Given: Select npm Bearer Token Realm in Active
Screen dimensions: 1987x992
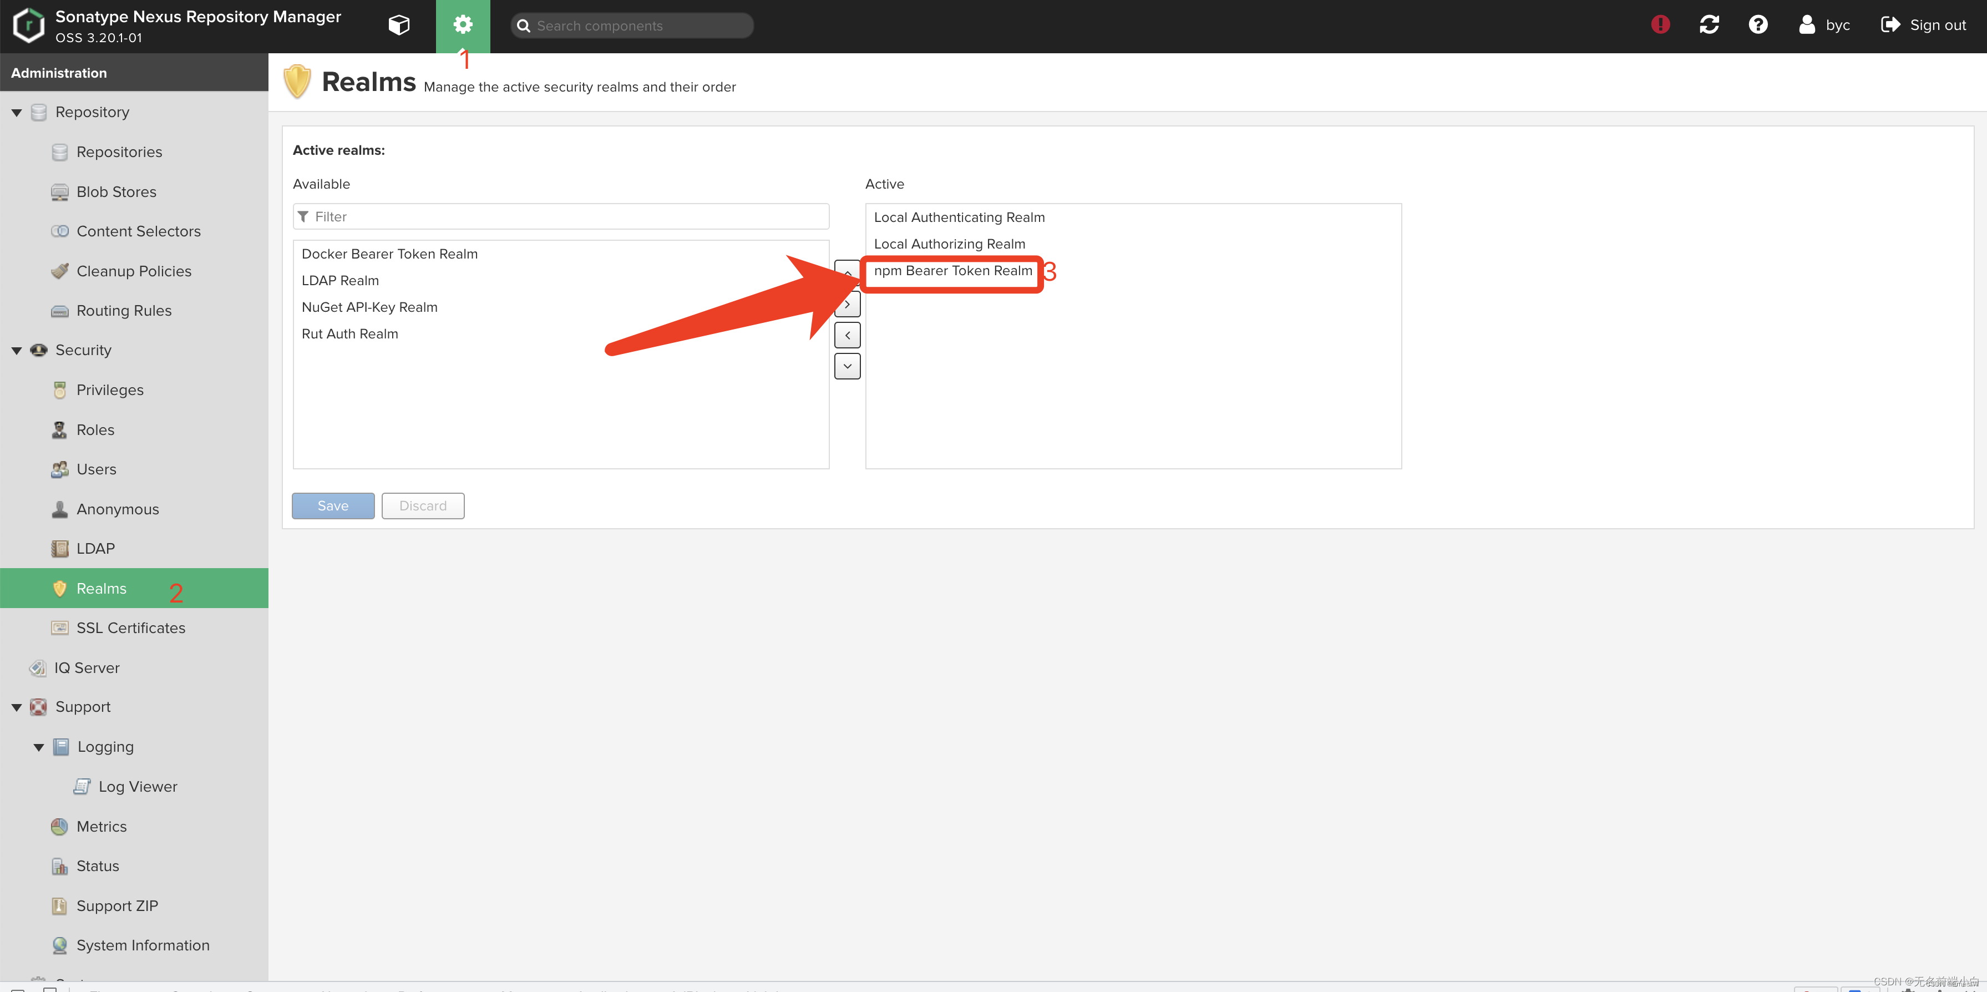Looking at the screenshot, I should [x=952, y=271].
